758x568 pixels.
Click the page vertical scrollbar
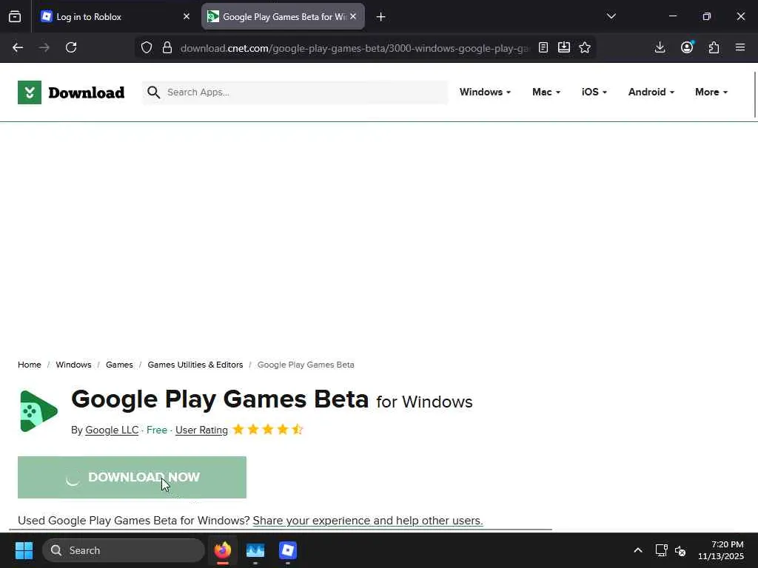click(x=755, y=95)
